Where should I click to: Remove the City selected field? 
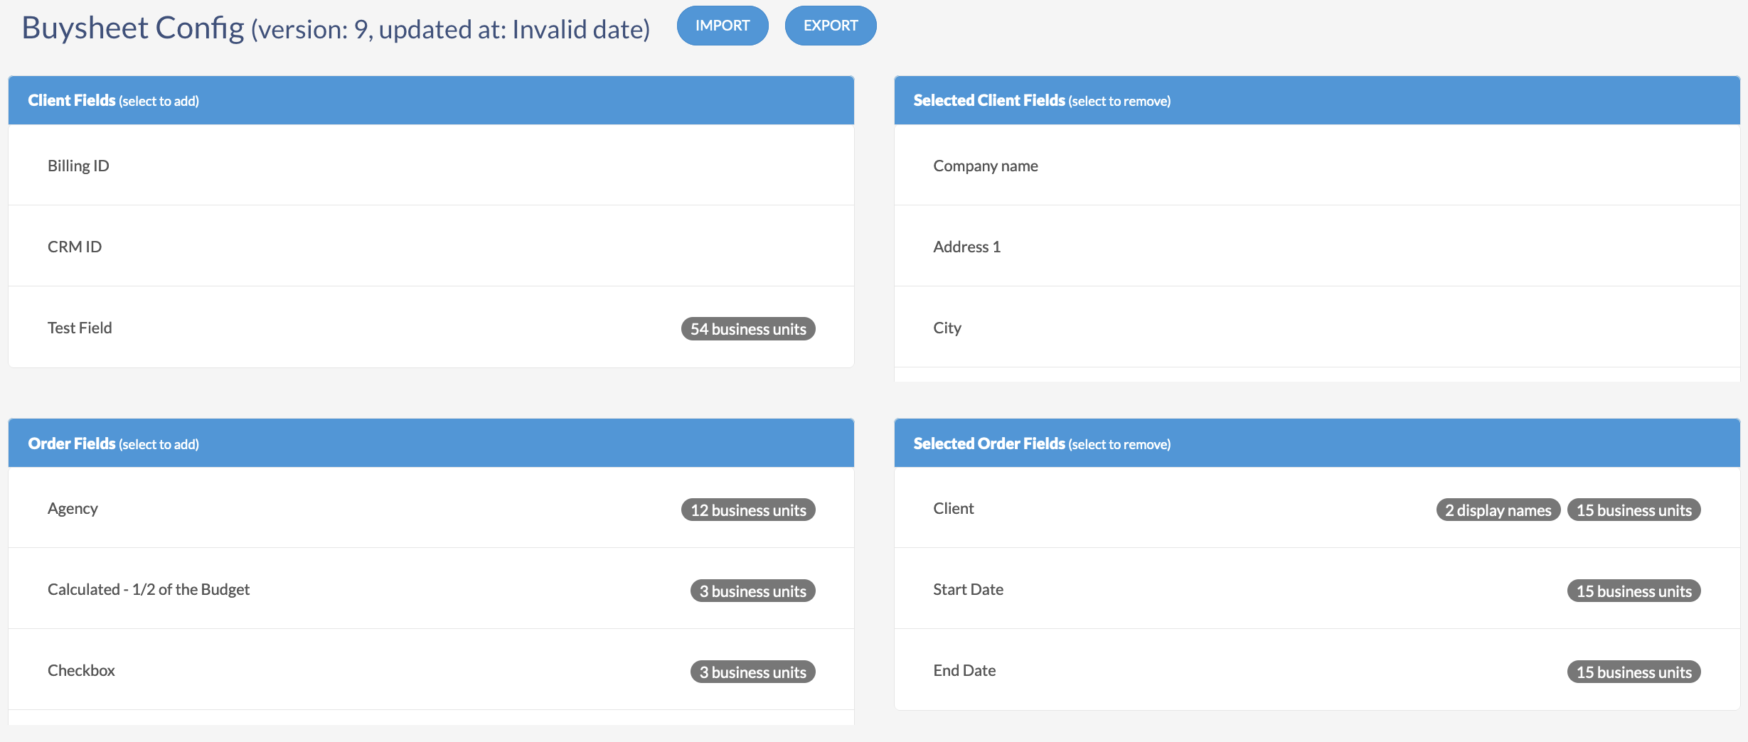tap(1317, 328)
